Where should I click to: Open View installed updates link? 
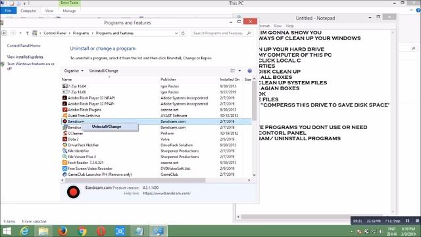(25, 57)
